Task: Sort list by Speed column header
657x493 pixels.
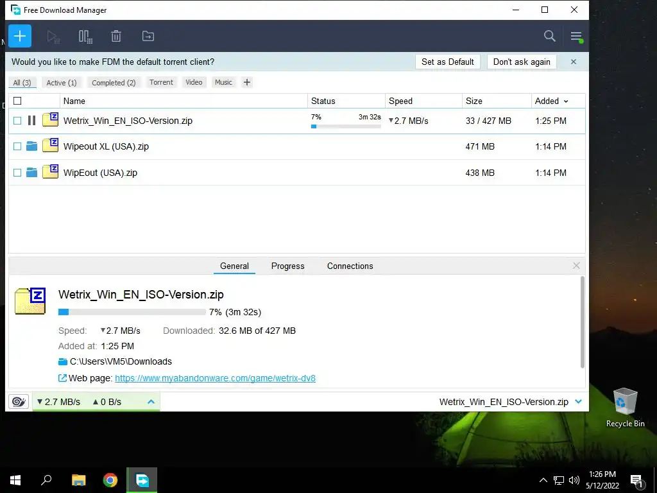Action: (x=423, y=101)
